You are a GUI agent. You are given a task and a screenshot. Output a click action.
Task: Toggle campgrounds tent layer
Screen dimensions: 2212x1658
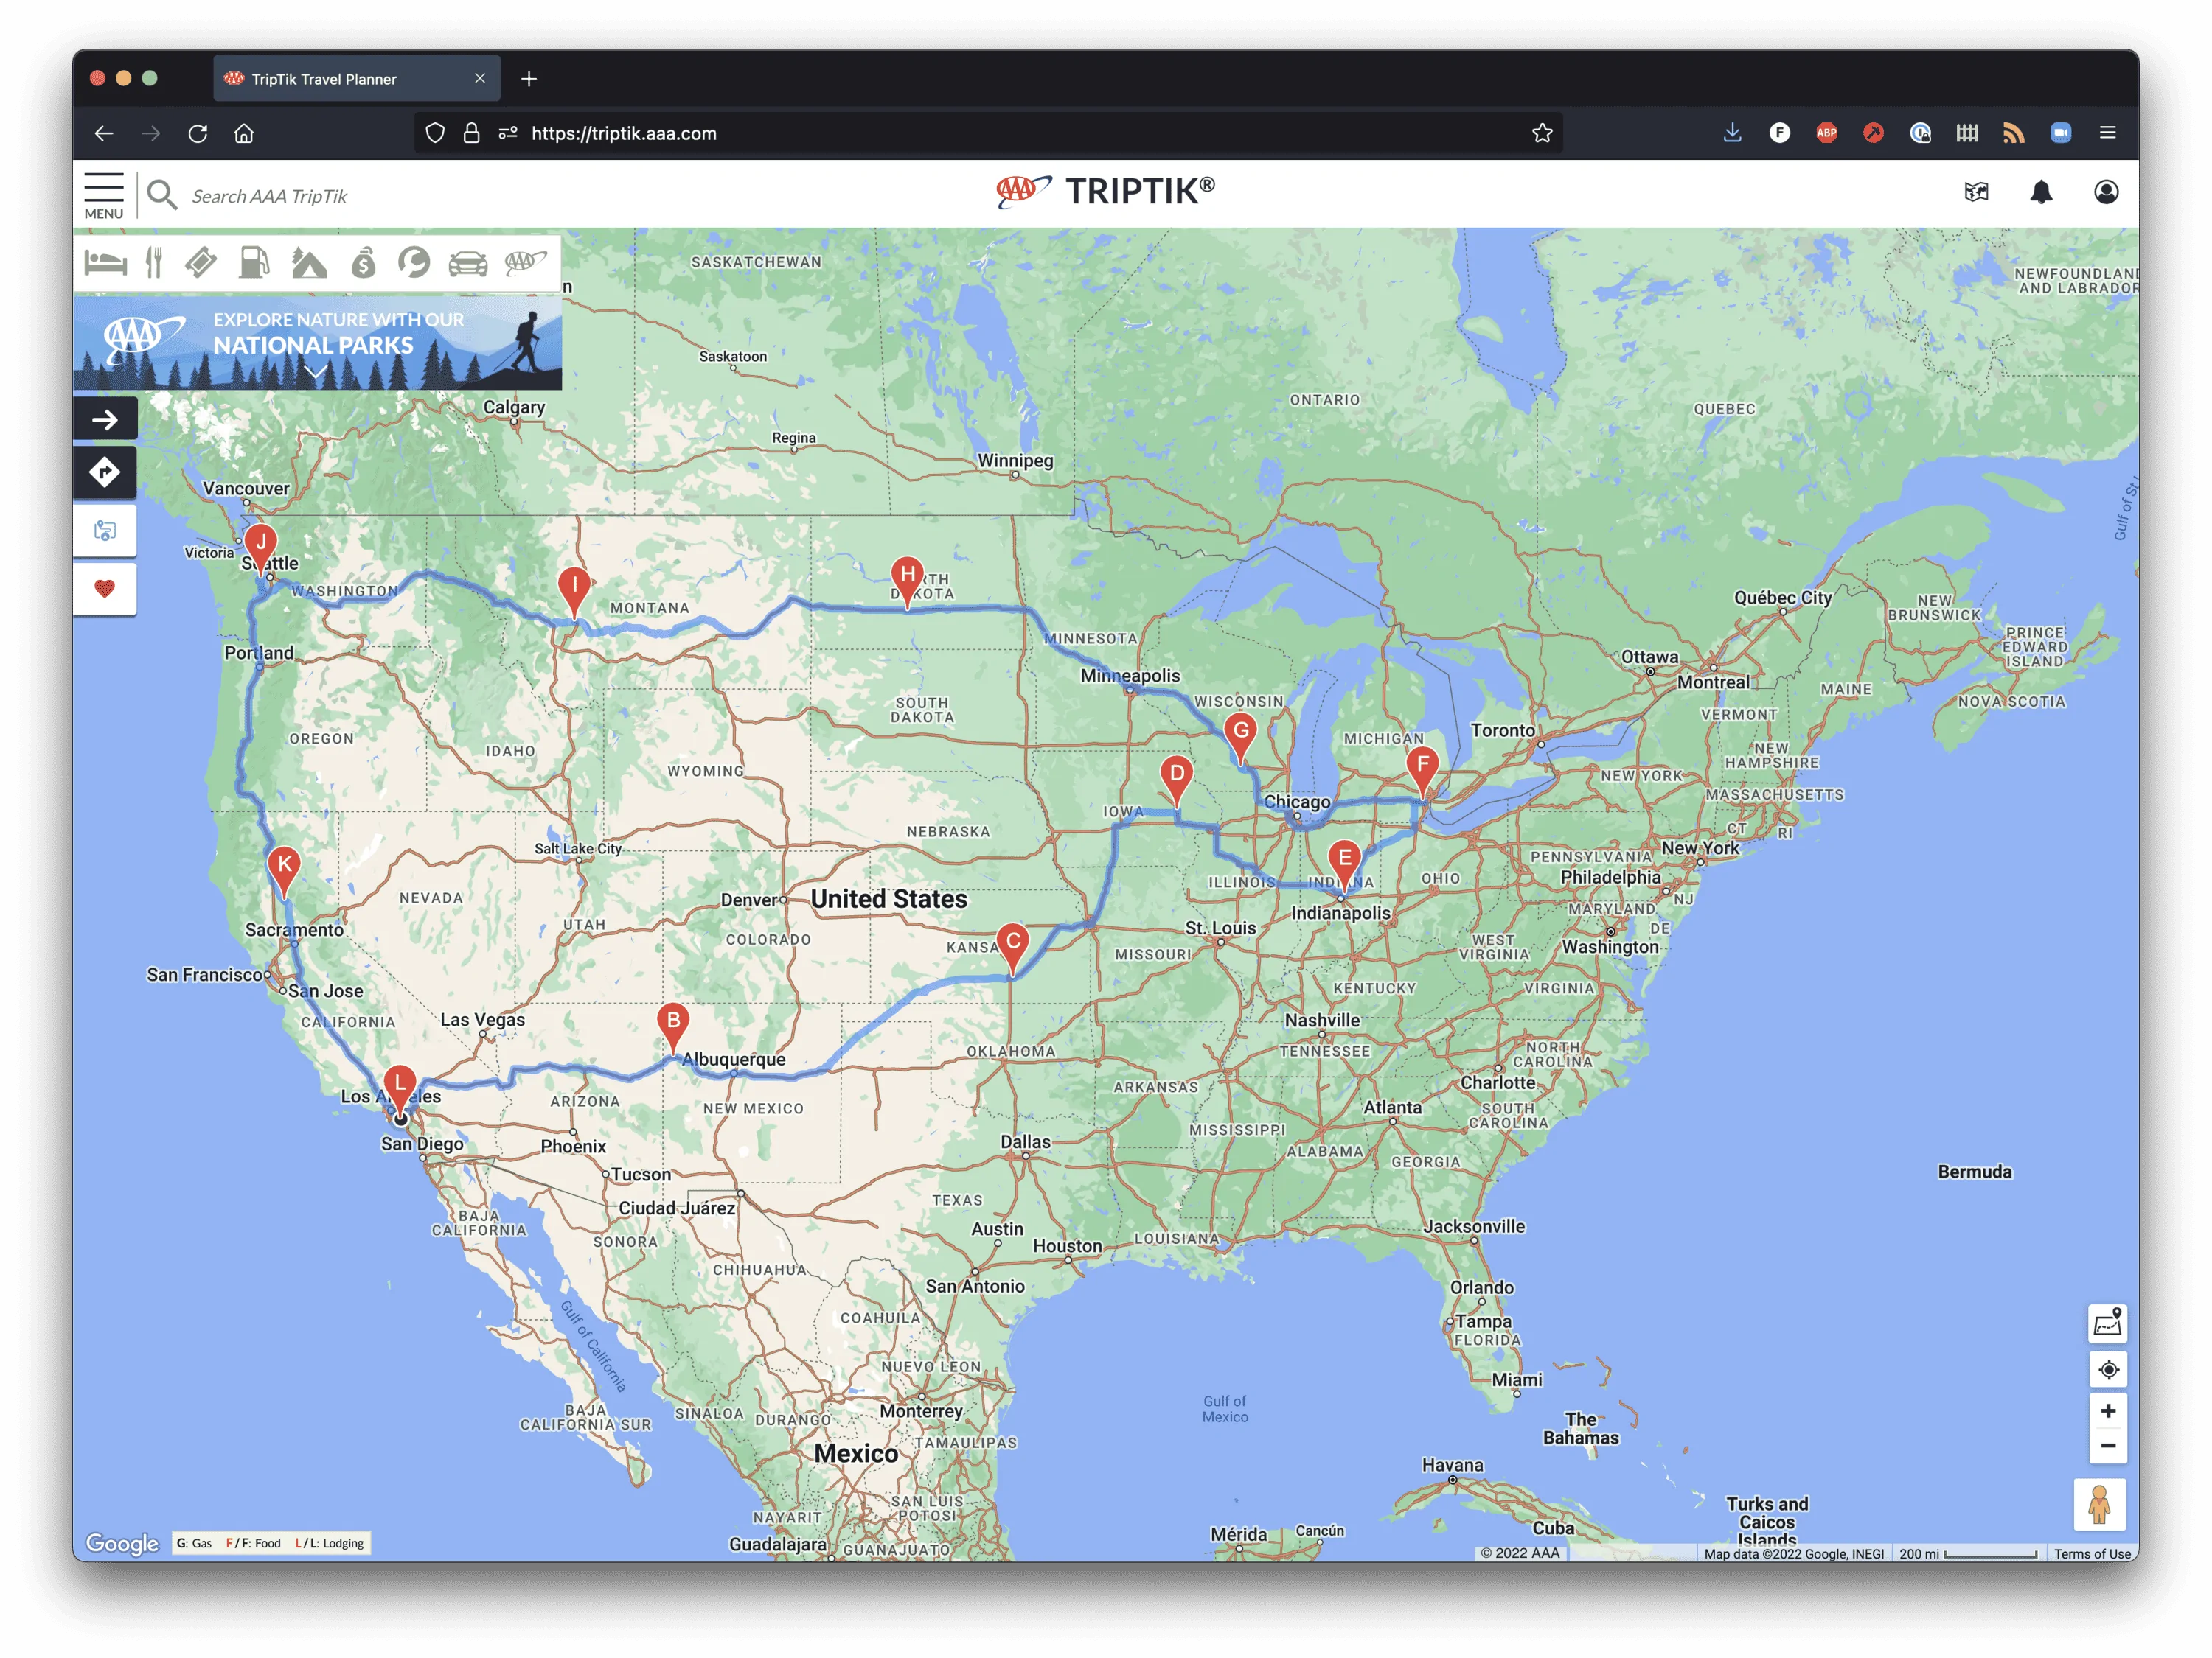[308, 263]
